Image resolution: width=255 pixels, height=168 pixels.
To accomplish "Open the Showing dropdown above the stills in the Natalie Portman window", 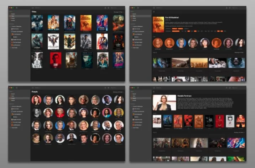I will 239,132.
